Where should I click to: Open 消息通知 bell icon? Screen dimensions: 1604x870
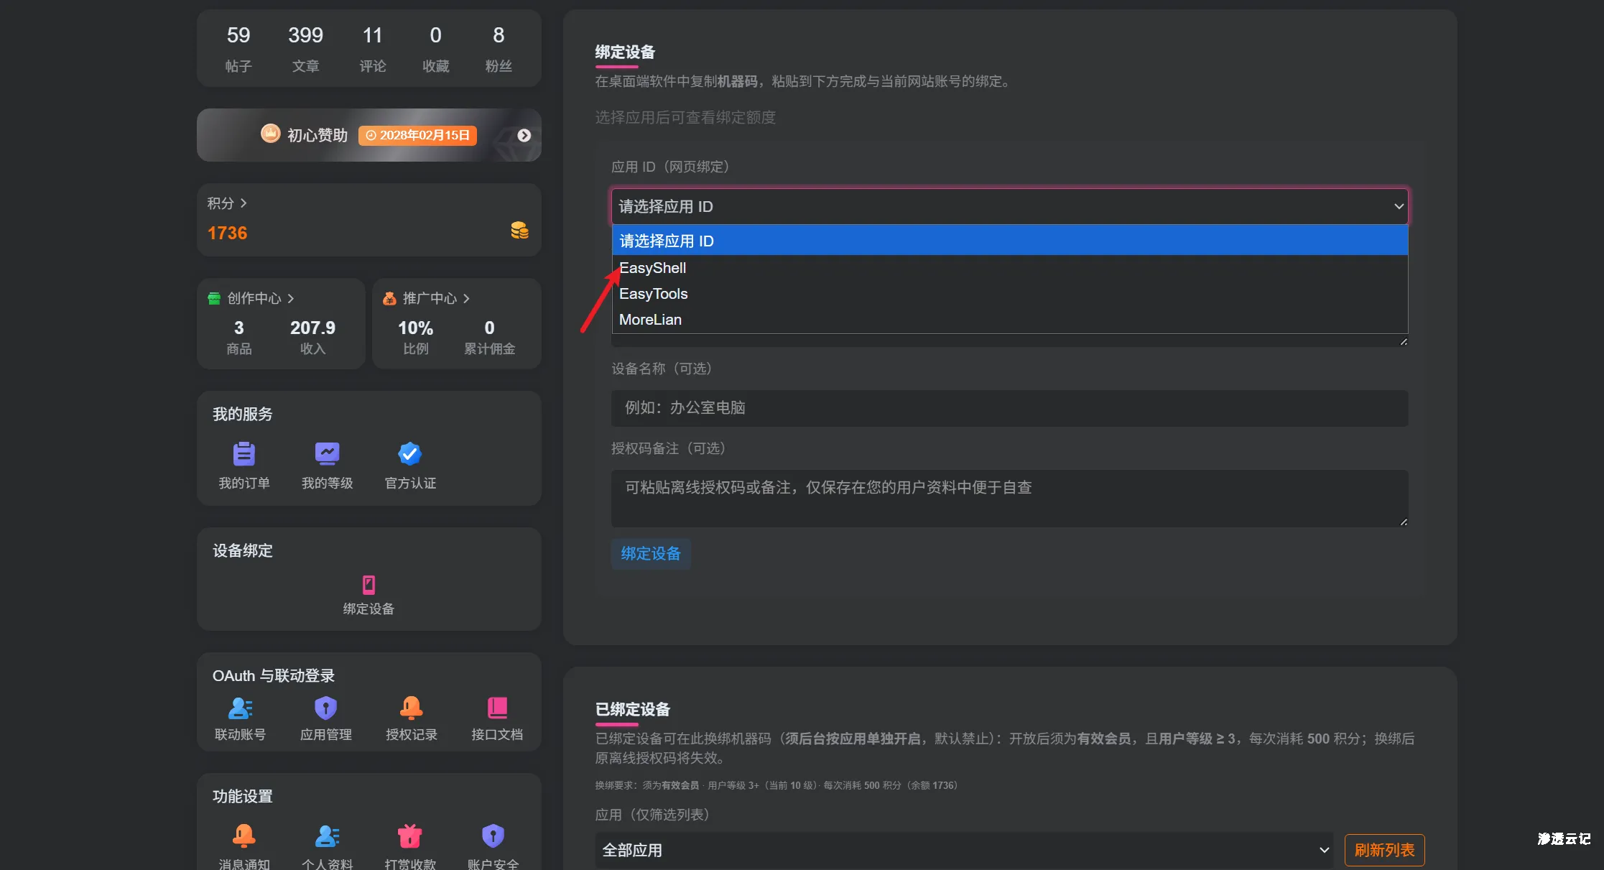(244, 836)
